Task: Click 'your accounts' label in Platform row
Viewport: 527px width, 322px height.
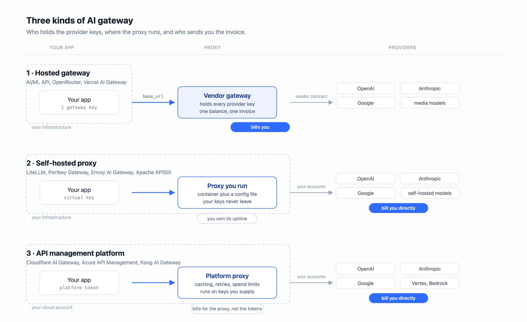Action: pos(311,276)
